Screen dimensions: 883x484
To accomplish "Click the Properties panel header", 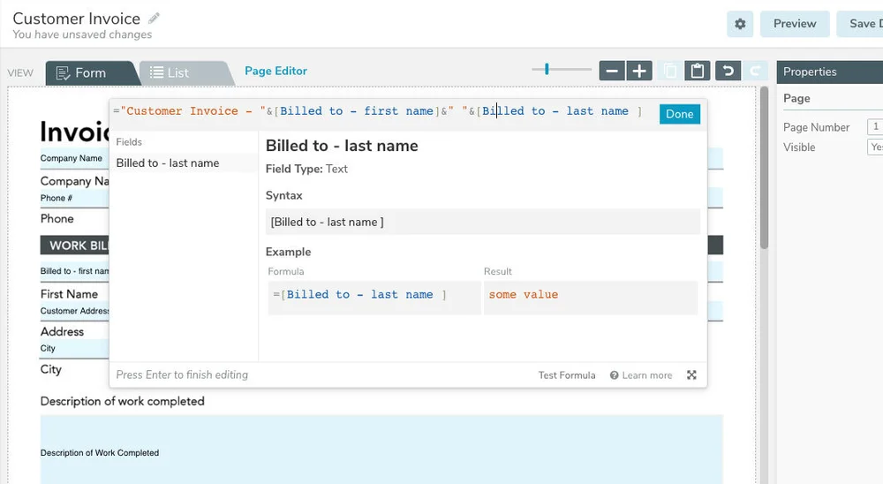I will [829, 72].
